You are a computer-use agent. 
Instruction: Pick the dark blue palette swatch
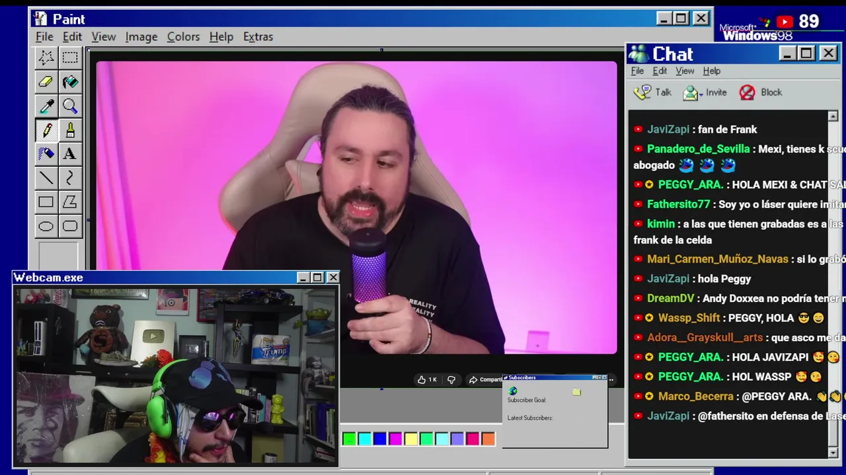pyautogui.click(x=380, y=439)
